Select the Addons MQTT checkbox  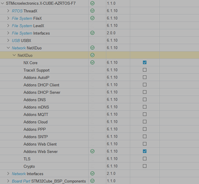coord(145,114)
